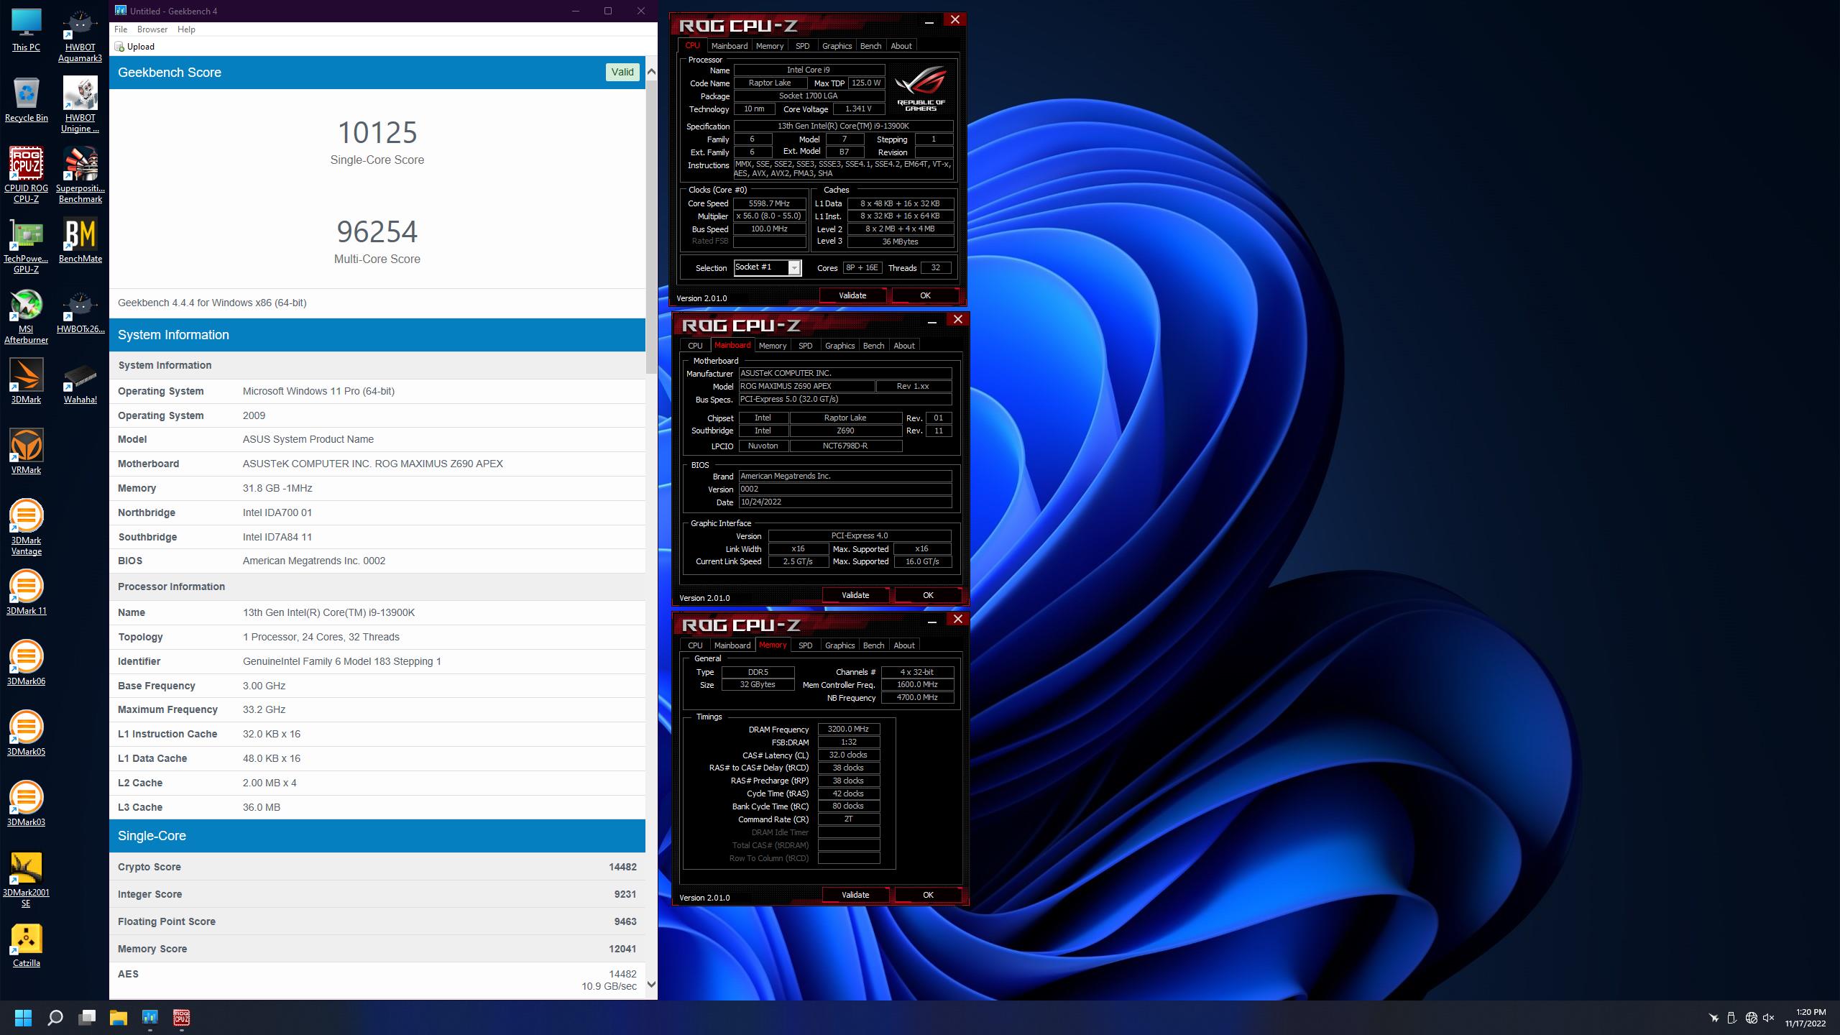This screenshot has width=1840, height=1035.
Task: Launch Superposition Benchmark shortcut
Action: pos(80,175)
